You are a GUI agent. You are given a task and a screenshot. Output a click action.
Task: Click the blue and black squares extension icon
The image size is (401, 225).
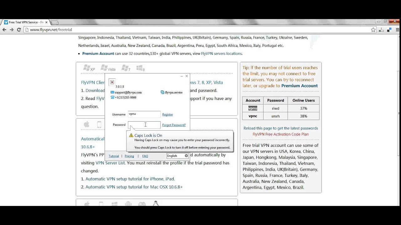click(x=389, y=30)
